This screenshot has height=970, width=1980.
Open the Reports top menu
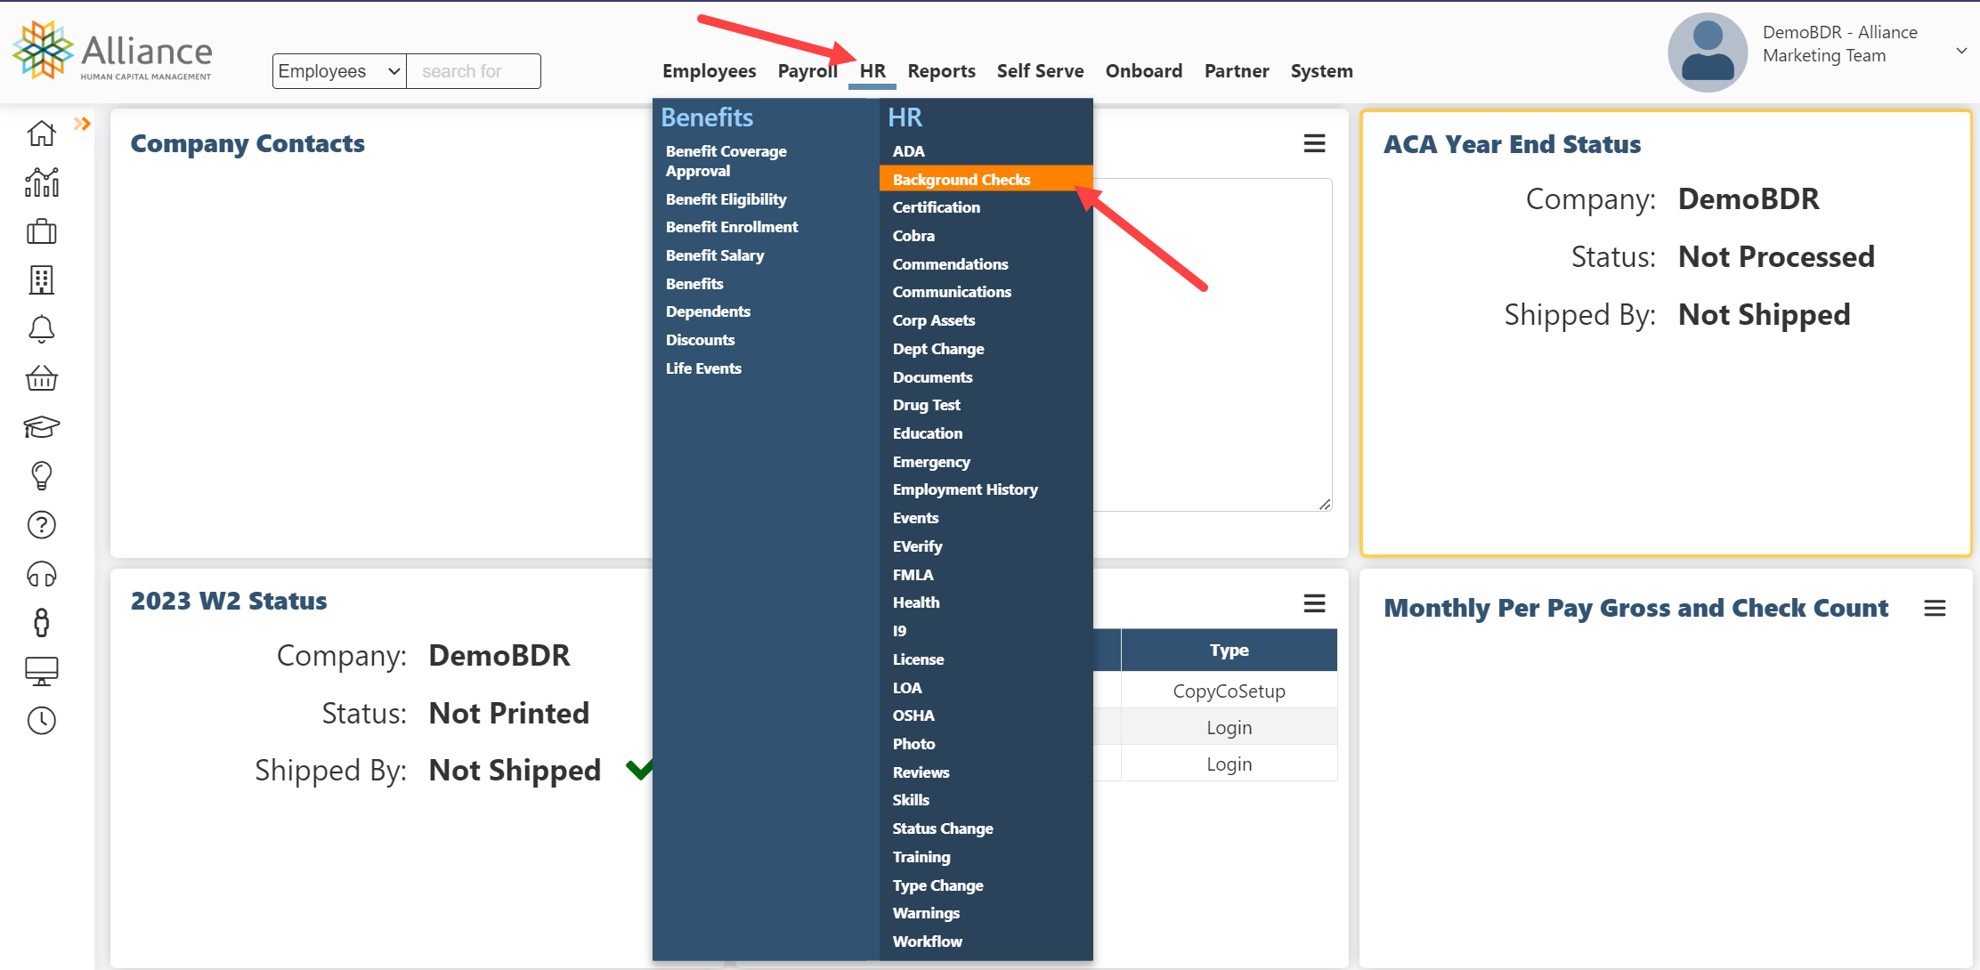click(941, 71)
